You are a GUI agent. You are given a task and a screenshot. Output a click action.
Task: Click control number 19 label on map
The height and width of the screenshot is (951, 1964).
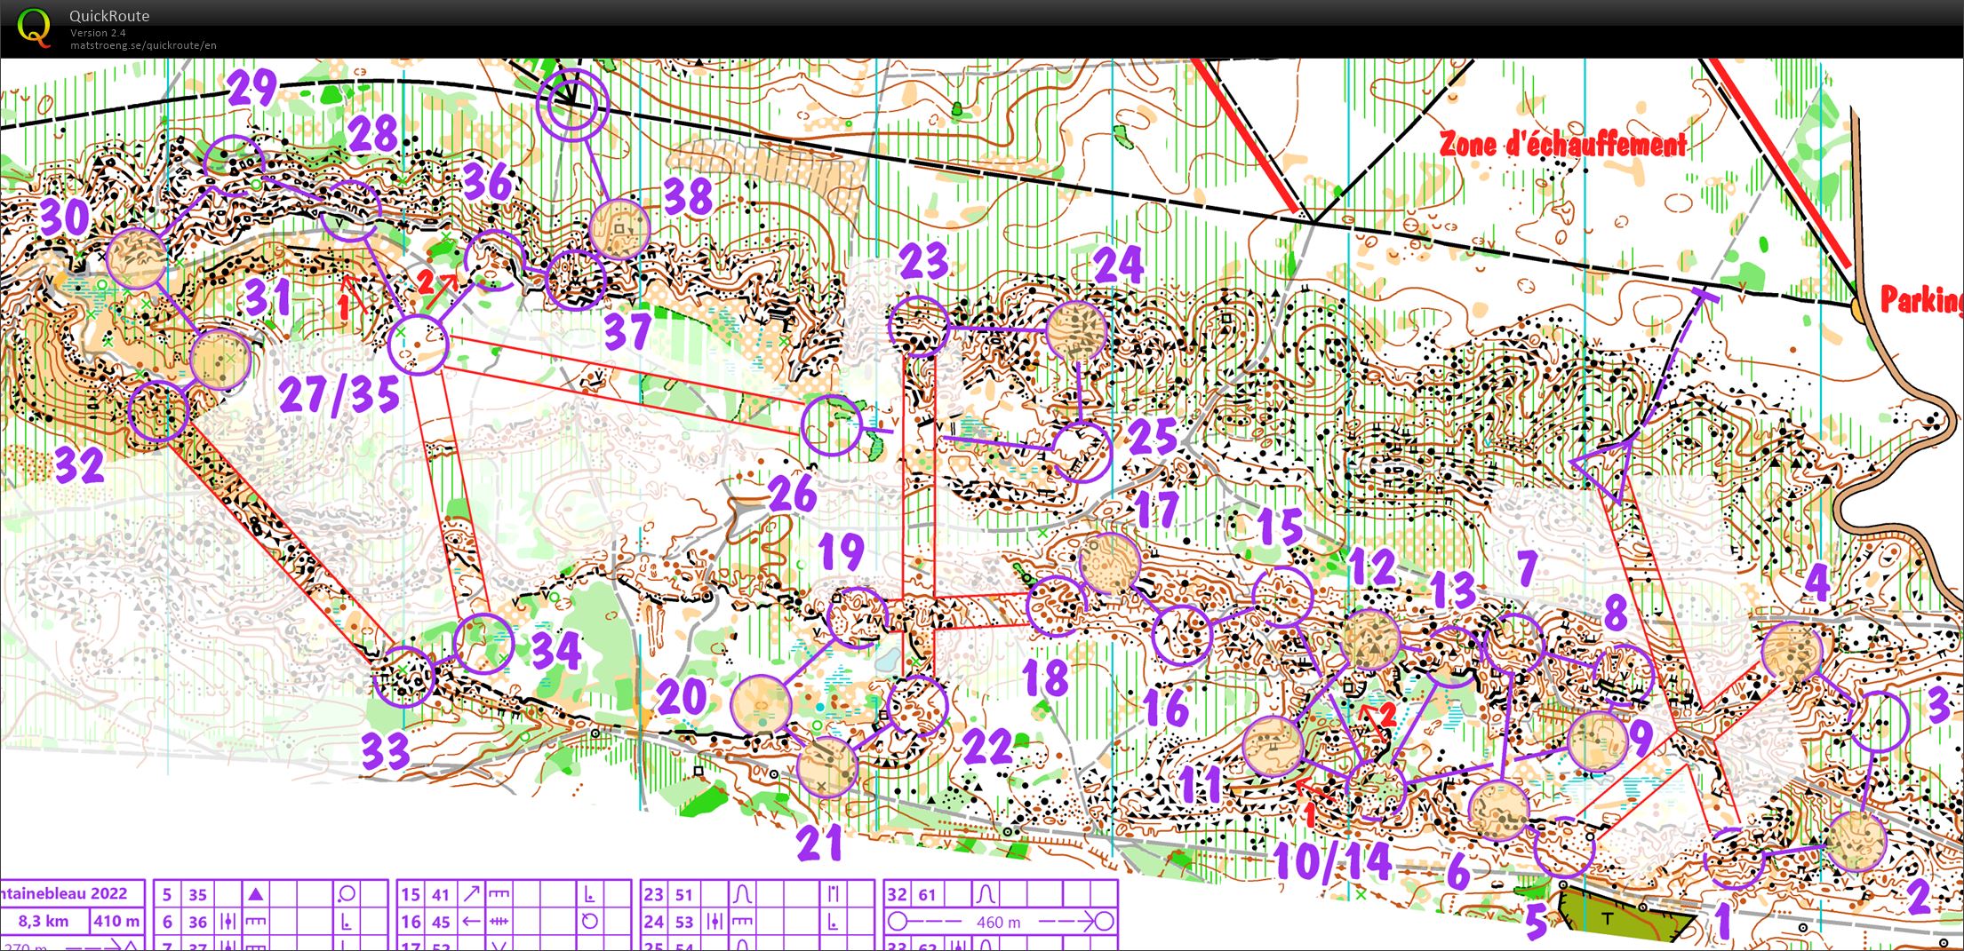[x=841, y=551]
